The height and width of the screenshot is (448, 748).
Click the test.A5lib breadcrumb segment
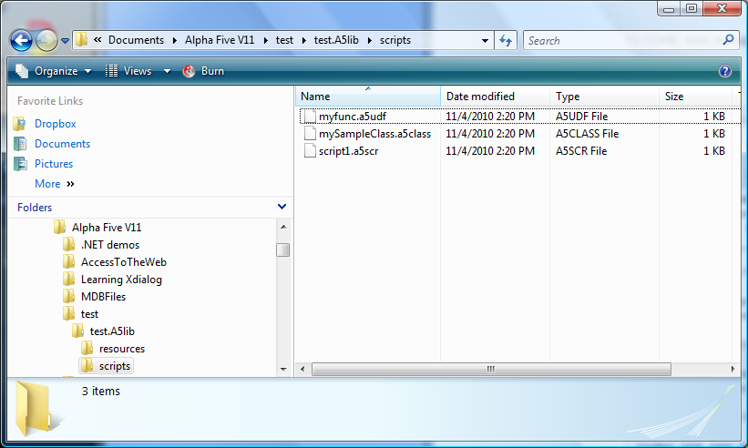coord(336,40)
